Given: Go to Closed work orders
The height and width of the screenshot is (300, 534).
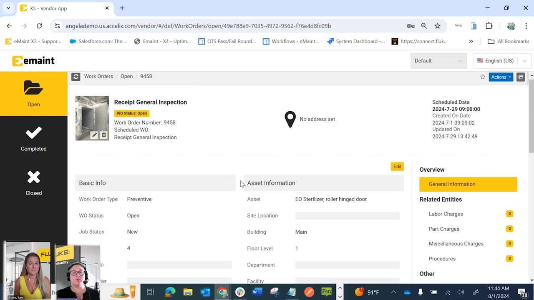Looking at the screenshot, I should [x=33, y=182].
